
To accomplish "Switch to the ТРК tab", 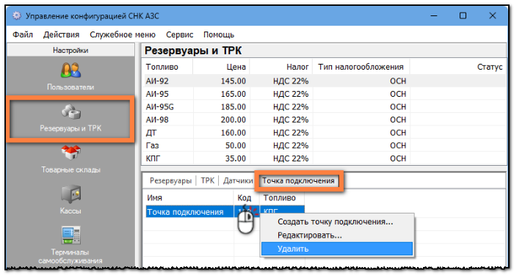I will [x=208, y=180].
